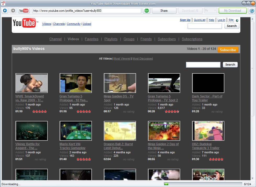256x187 pixels.
Task: Open the Subscribers tab
Action: pos(167,39)
